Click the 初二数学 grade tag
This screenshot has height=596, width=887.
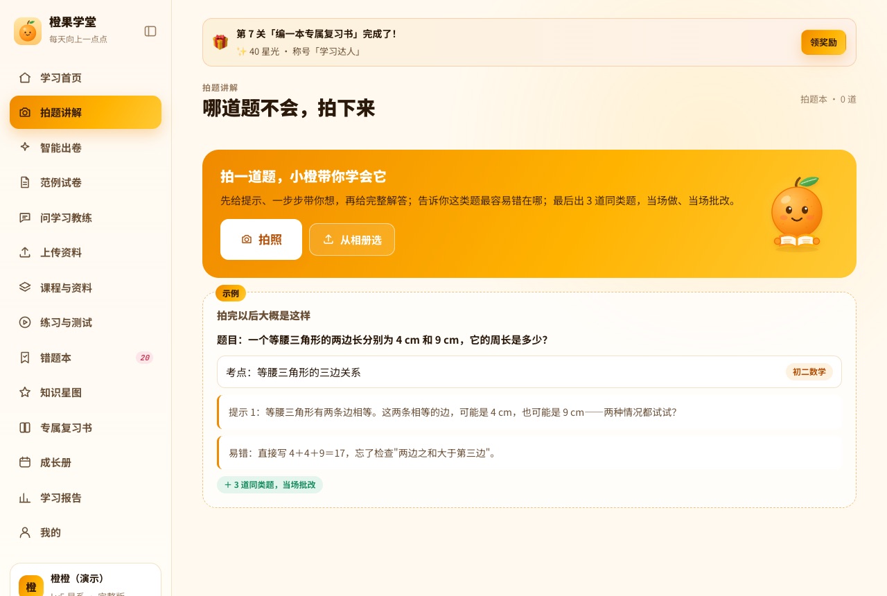coord(809,372)
